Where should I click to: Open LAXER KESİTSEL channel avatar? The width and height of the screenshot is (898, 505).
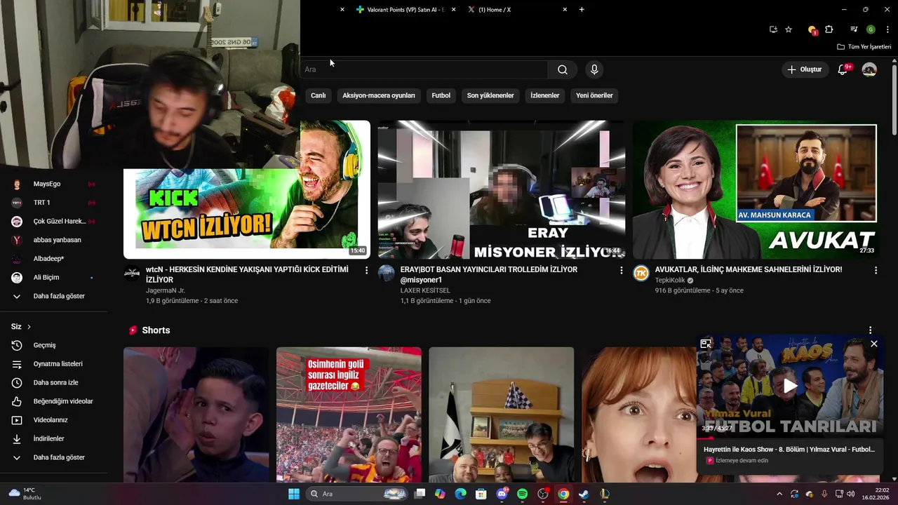click(x=387, y=273)
